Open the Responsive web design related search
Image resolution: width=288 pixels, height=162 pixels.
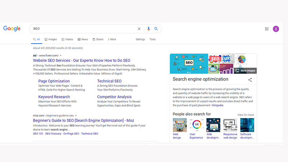(x=230, y=129)
